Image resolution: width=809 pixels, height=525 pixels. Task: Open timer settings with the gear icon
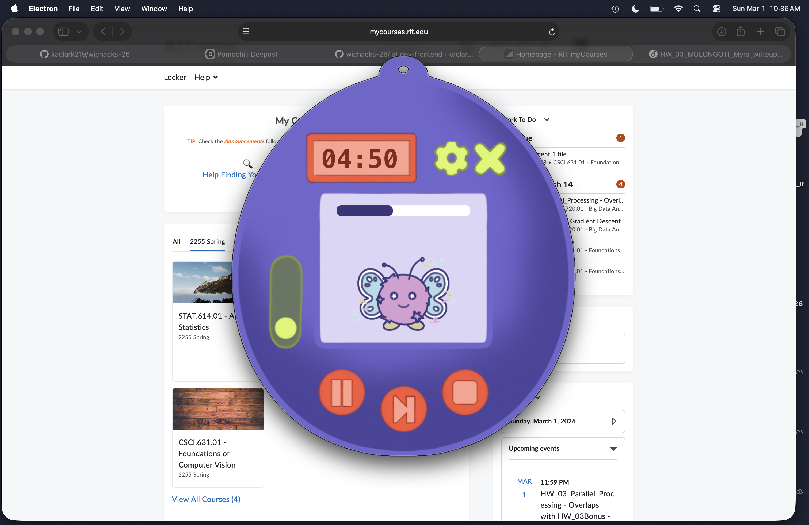451,158
